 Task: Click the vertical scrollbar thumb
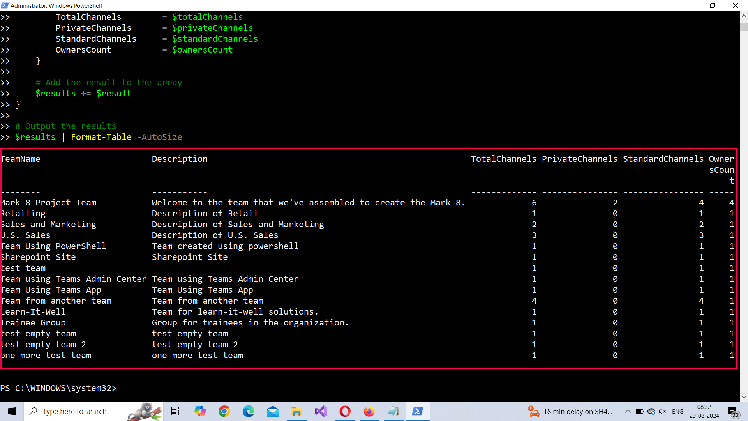(x=744, y=27)
